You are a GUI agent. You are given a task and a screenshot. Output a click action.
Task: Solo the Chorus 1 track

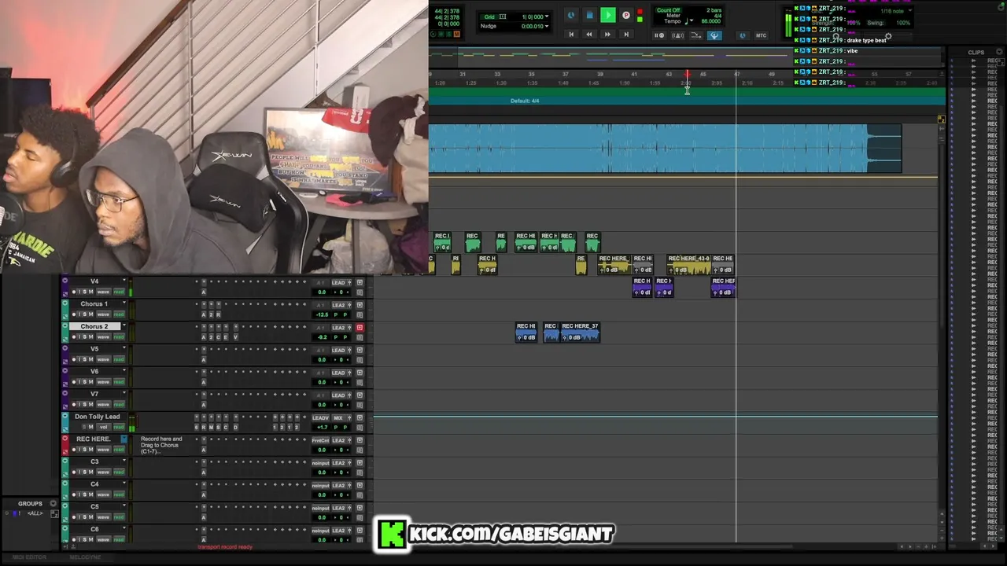(x=83, y=314)
